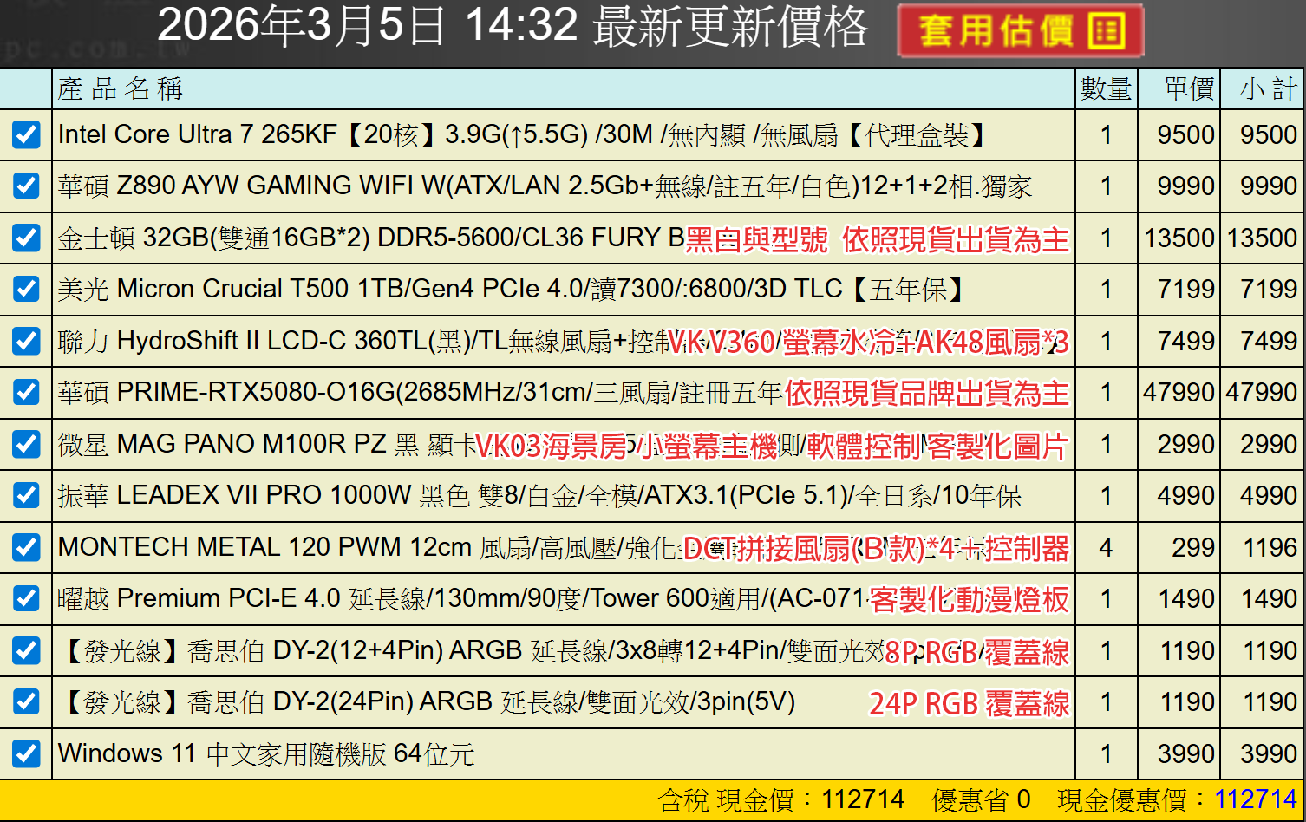The image size is (1306, 822).
Task: Click the 3990 unit price of Windows 11
Action: tap(1186, 753)
